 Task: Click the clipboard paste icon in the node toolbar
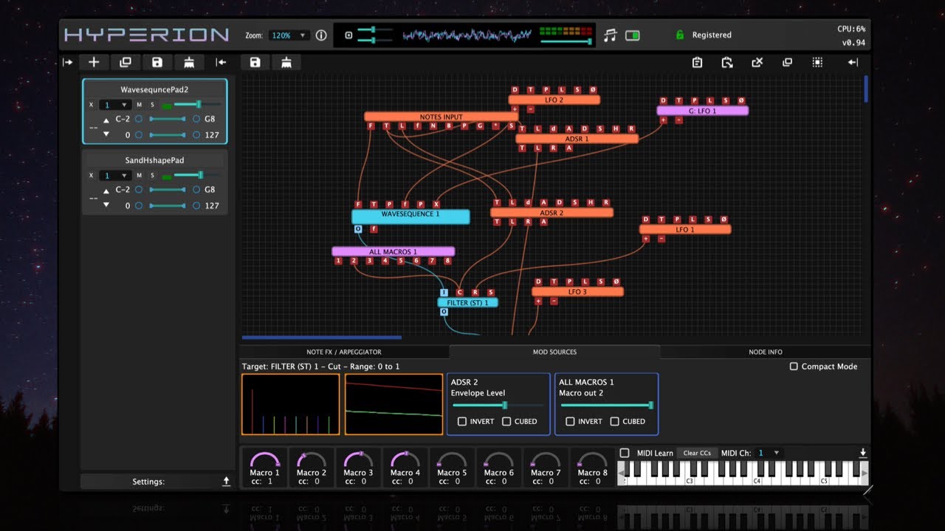727,63
